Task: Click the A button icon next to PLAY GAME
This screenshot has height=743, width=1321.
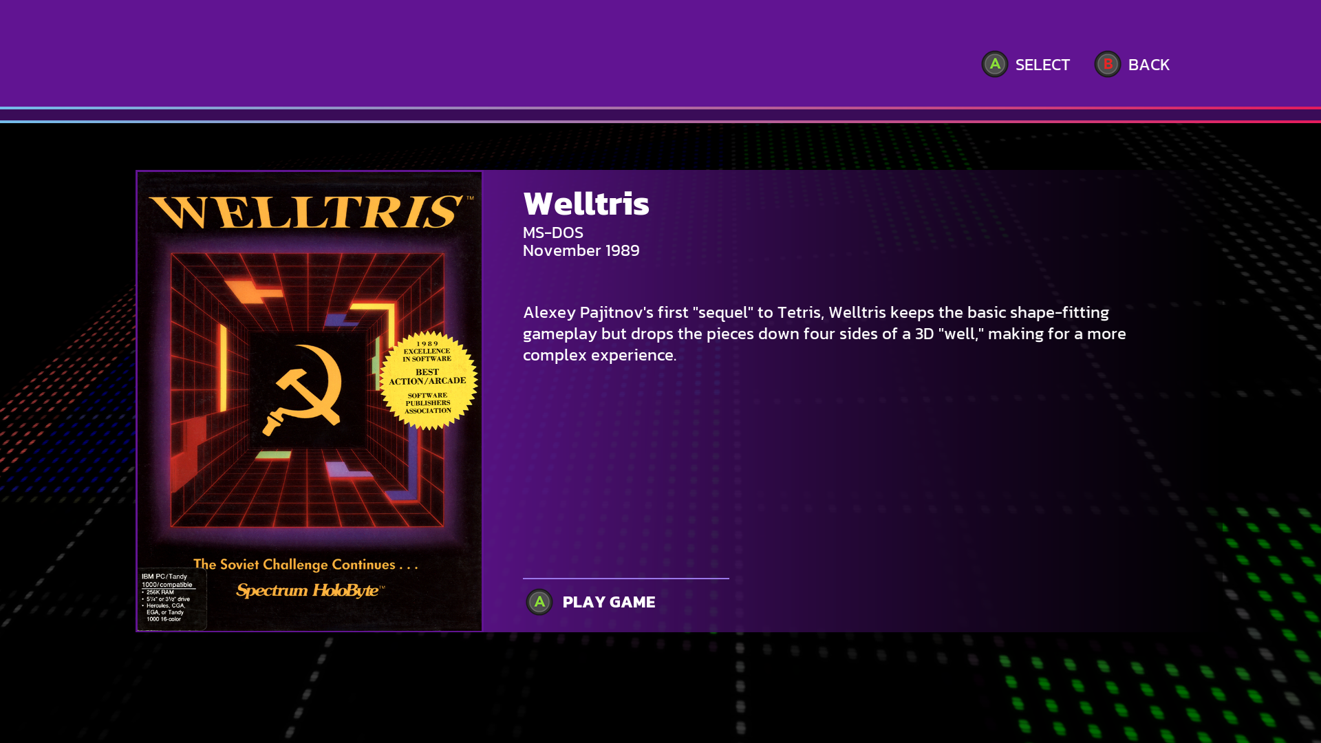Action: (x=539, y=602)
